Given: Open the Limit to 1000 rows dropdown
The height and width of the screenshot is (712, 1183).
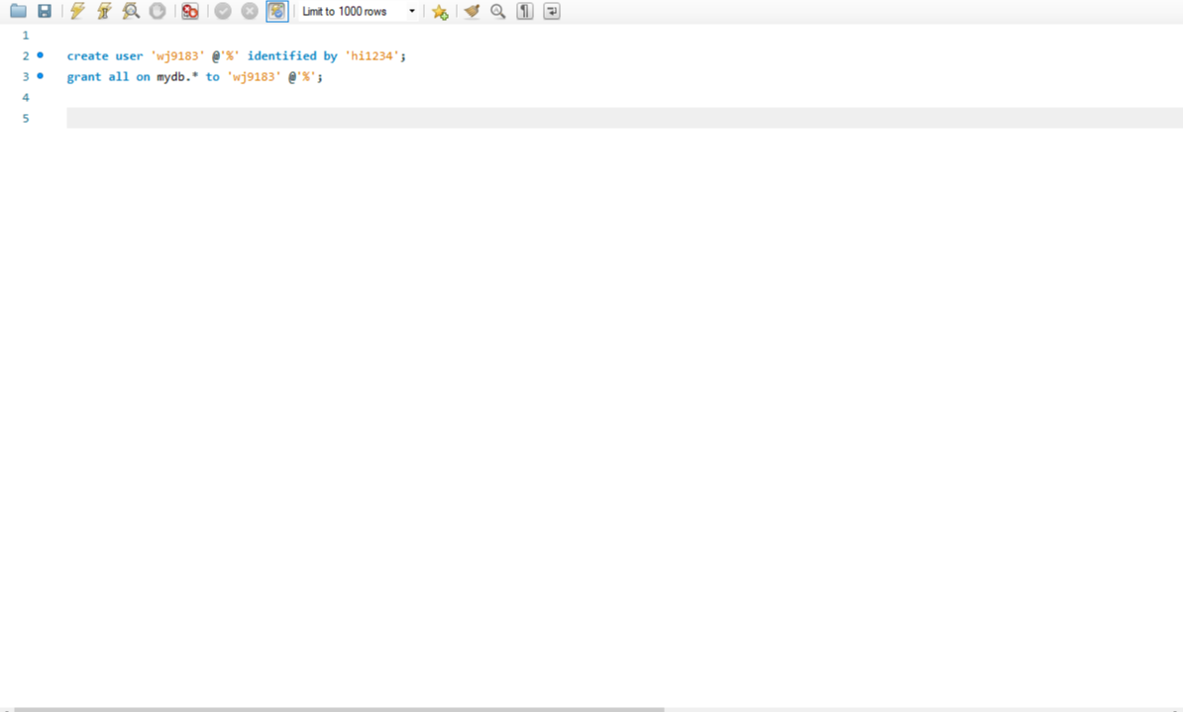Looking at the screenshot, I should point(359,11).
